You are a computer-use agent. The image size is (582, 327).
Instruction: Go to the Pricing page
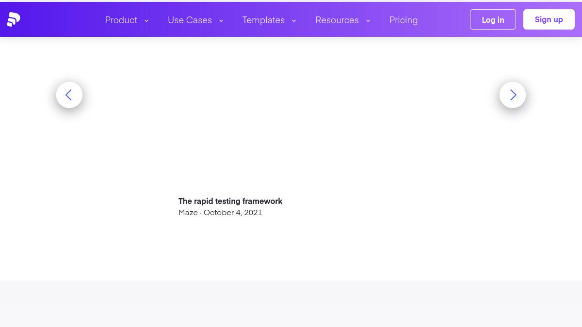[x=404, y=20]
